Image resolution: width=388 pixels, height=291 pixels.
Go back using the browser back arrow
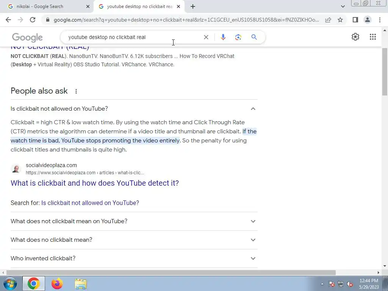pyautogui.click(x=8, y=20)
